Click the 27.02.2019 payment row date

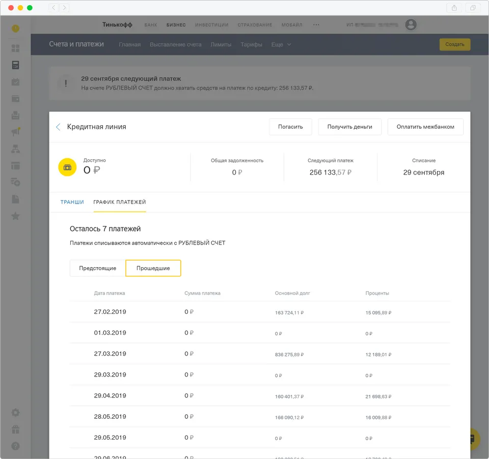point(110,311)
